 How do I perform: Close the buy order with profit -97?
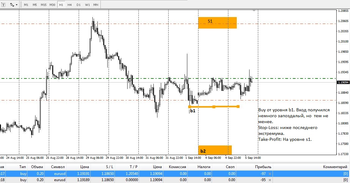[270, 174]
